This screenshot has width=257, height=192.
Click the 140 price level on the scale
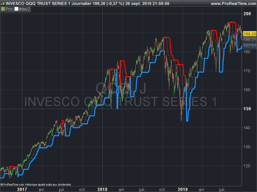247,128
